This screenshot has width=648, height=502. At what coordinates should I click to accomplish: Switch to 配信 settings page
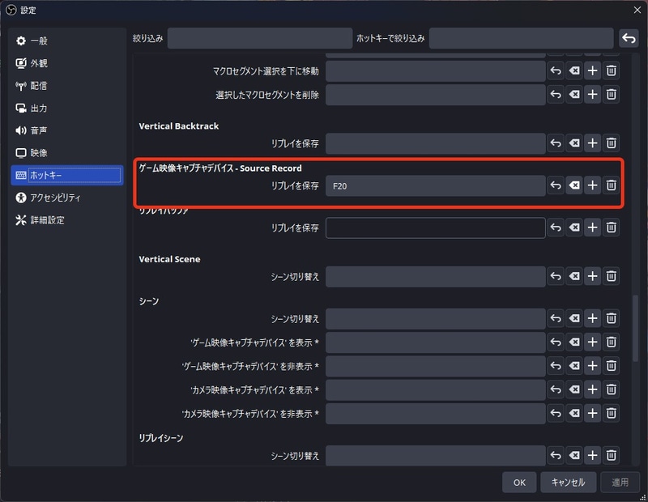[x=39, y=86]
